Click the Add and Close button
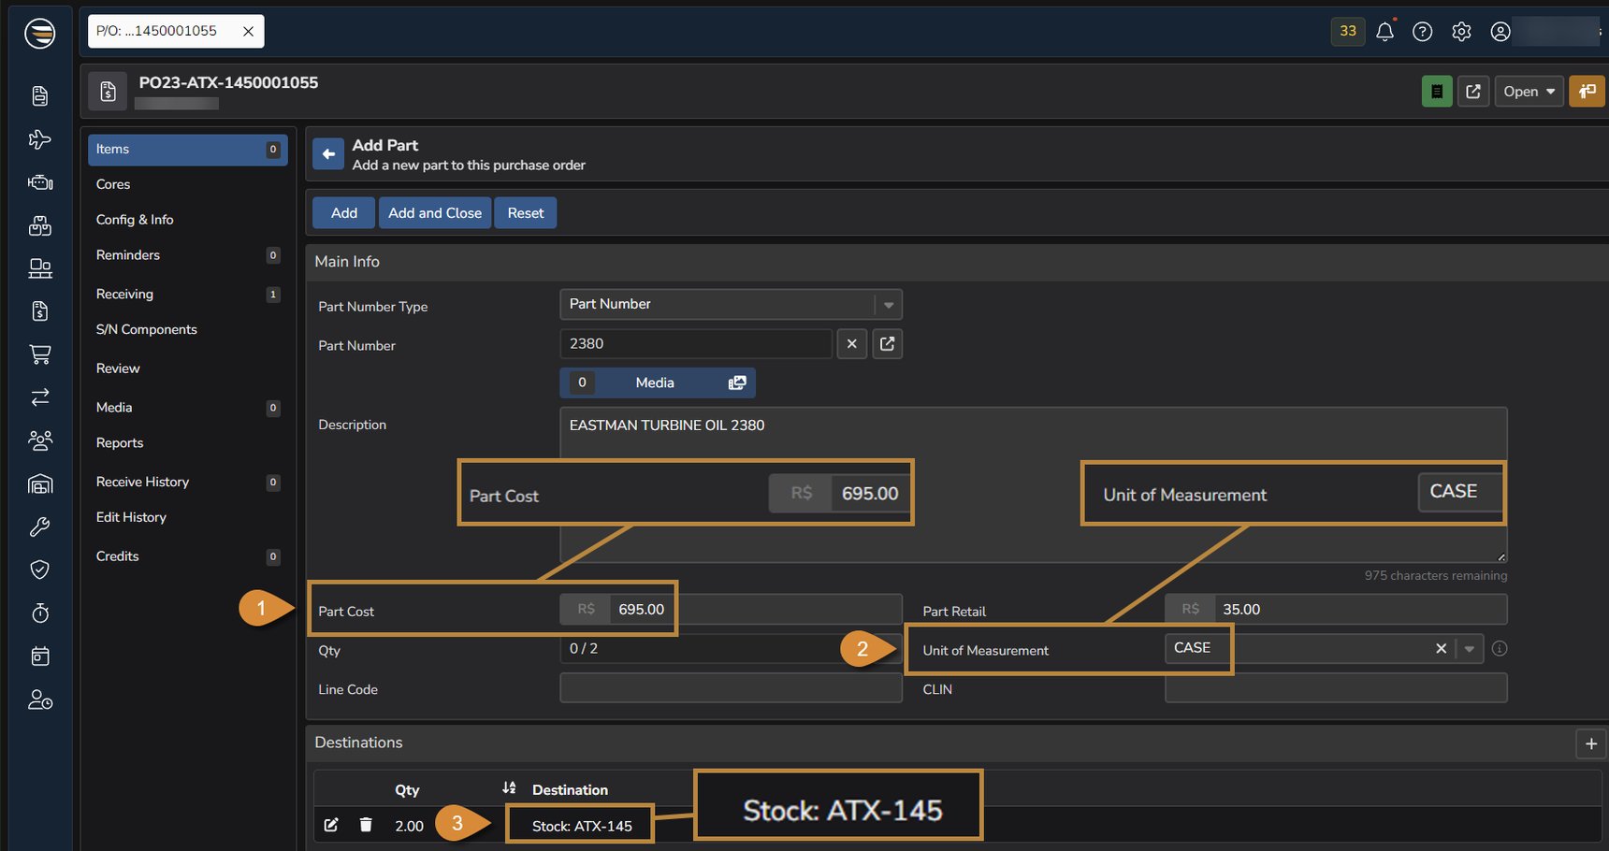This screenshot has width=1609, height=851. pos(435,213)
